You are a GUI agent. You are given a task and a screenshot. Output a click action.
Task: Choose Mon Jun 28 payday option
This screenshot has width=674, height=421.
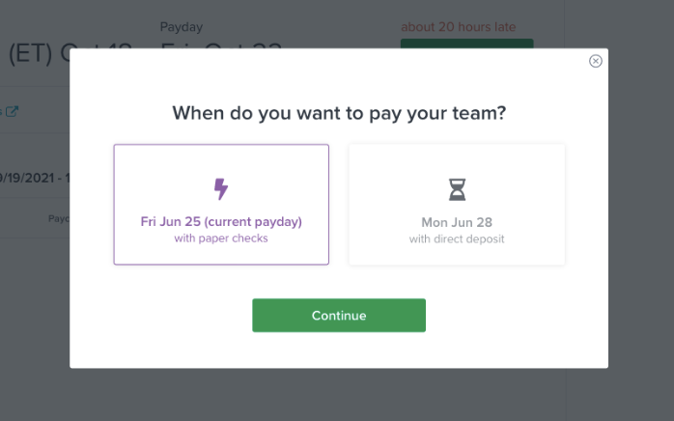[x=457, y=205]
